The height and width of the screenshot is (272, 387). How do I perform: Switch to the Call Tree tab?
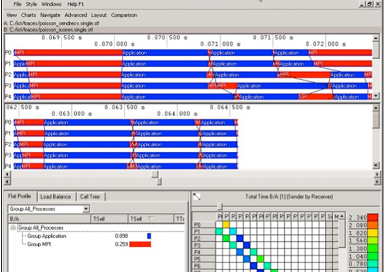click(90, 196)
